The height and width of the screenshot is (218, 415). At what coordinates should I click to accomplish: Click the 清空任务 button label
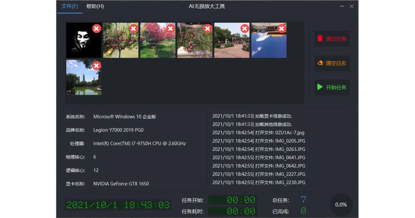[336, 39]
